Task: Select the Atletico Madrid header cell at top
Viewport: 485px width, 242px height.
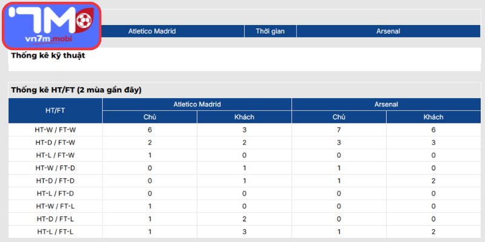Action: point(152,31)
